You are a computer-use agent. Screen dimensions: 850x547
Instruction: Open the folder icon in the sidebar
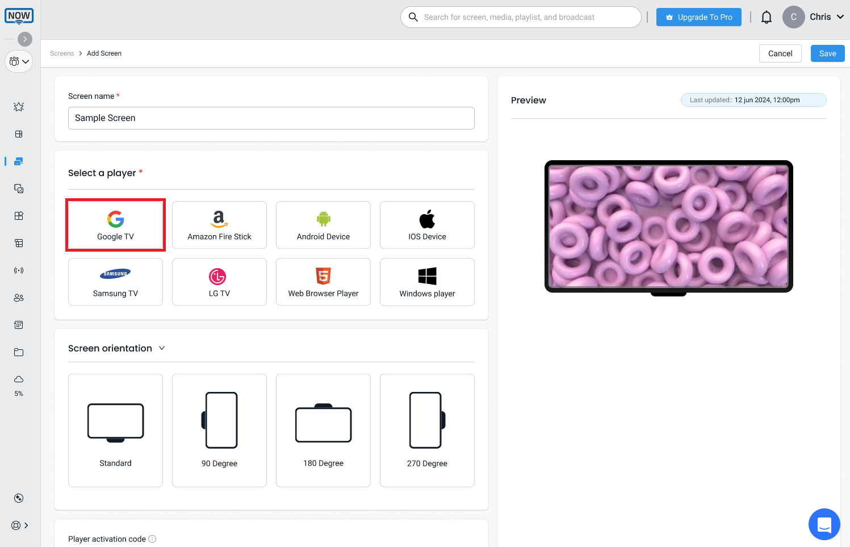coord(19,352)
